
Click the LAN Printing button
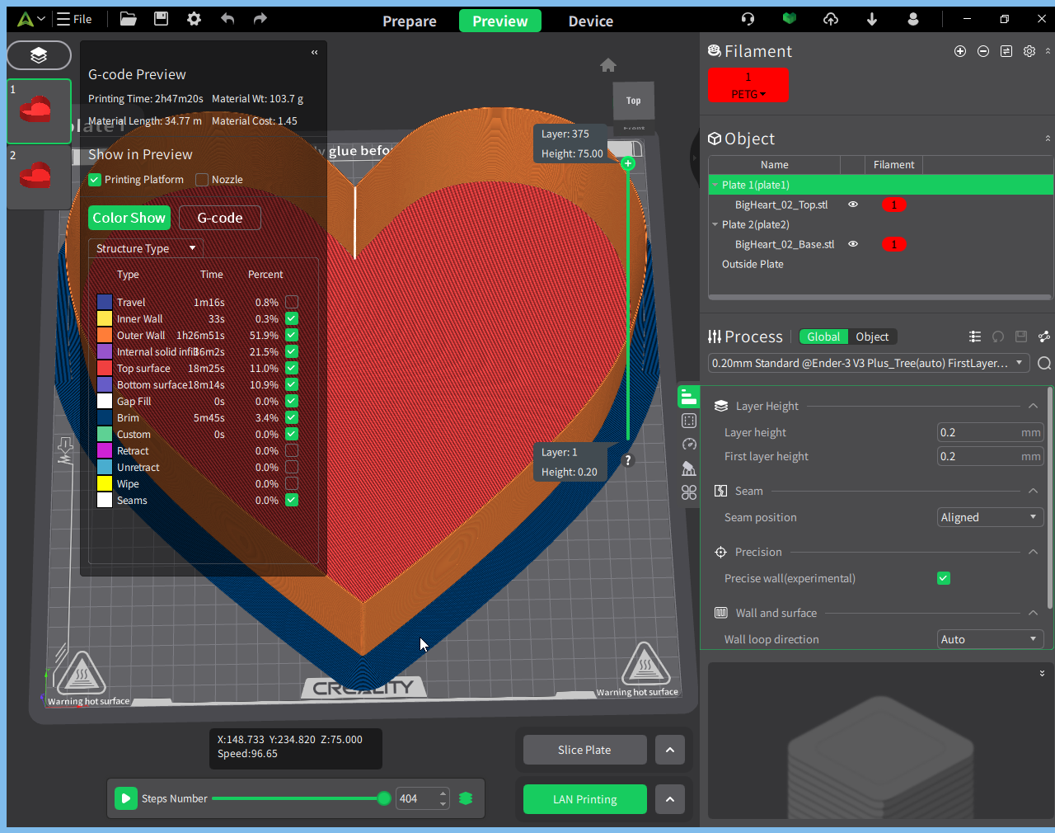point(584,799)
